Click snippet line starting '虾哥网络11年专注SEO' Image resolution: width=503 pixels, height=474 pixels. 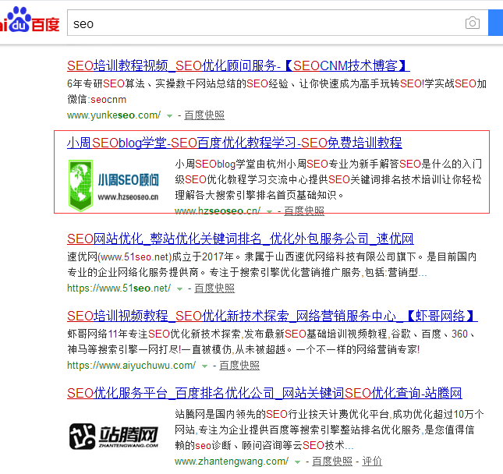(x=271, y=334)
